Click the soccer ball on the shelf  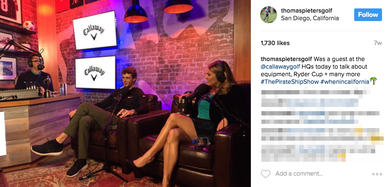click(x=29, y=26)
